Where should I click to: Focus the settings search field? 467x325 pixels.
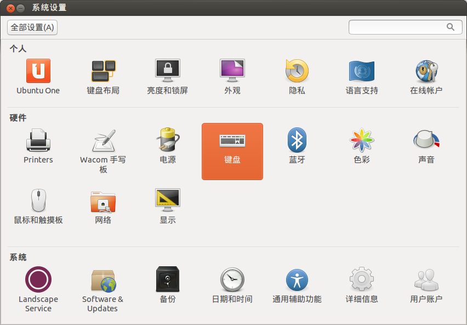coord(406,27)
